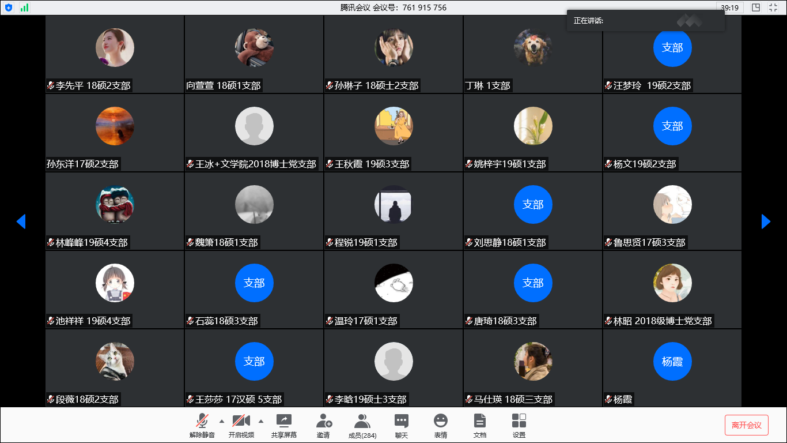Start screen sharing (共享屏幕)

(x=284, y=426)
